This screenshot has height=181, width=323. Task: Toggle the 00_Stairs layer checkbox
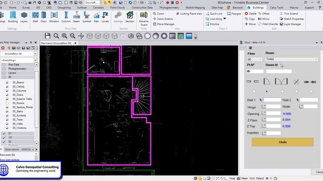coord(7,112)
